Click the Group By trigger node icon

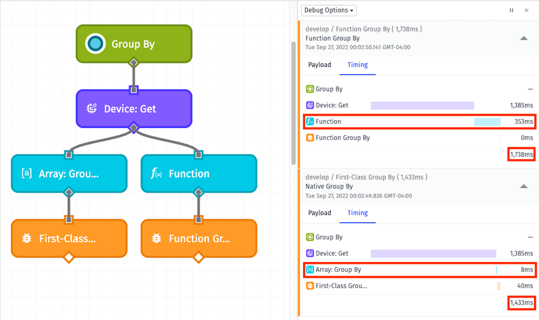pos(95,44)
